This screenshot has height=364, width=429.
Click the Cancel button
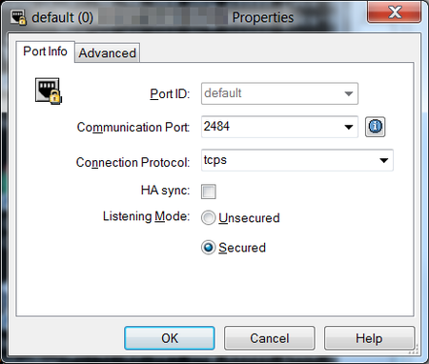[270, 338]
